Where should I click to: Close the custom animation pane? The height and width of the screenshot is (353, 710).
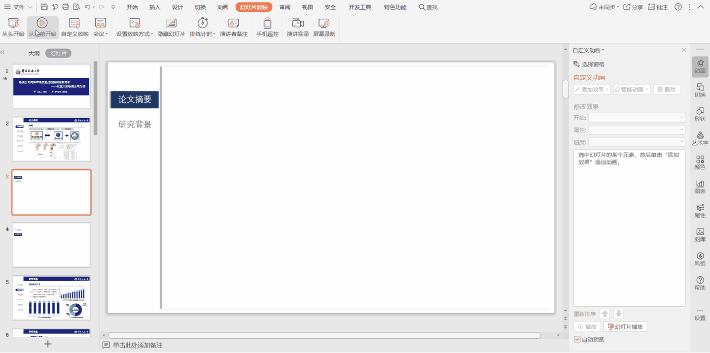[x=684, y=50]
